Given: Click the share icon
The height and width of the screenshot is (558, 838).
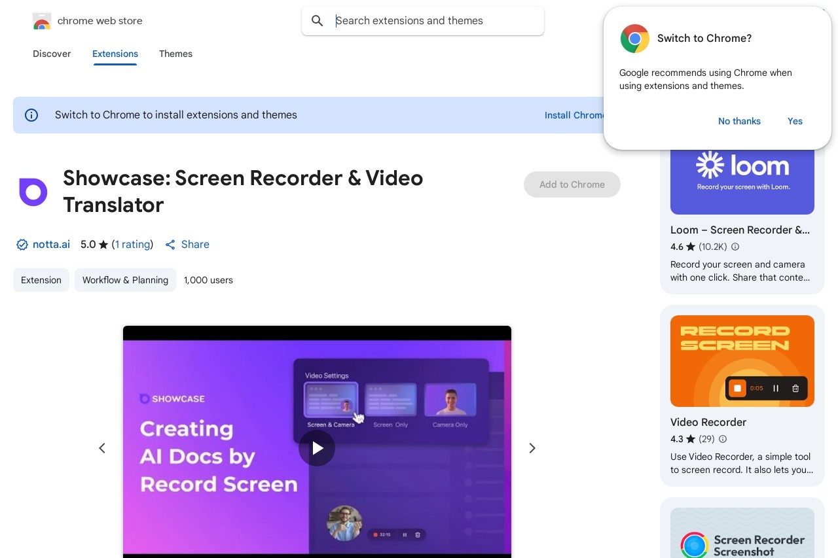Looking at the screenshot, I should point(170,245).
